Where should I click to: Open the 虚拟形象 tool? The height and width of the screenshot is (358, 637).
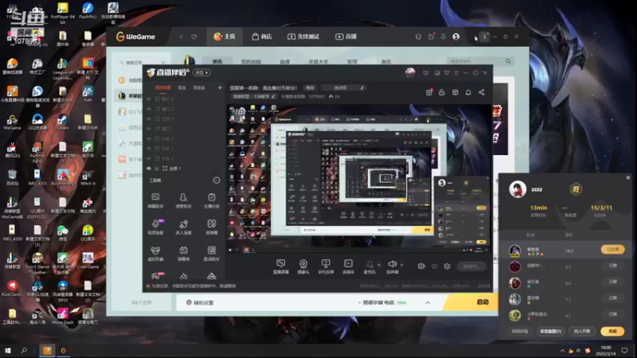tap(155, 253)
